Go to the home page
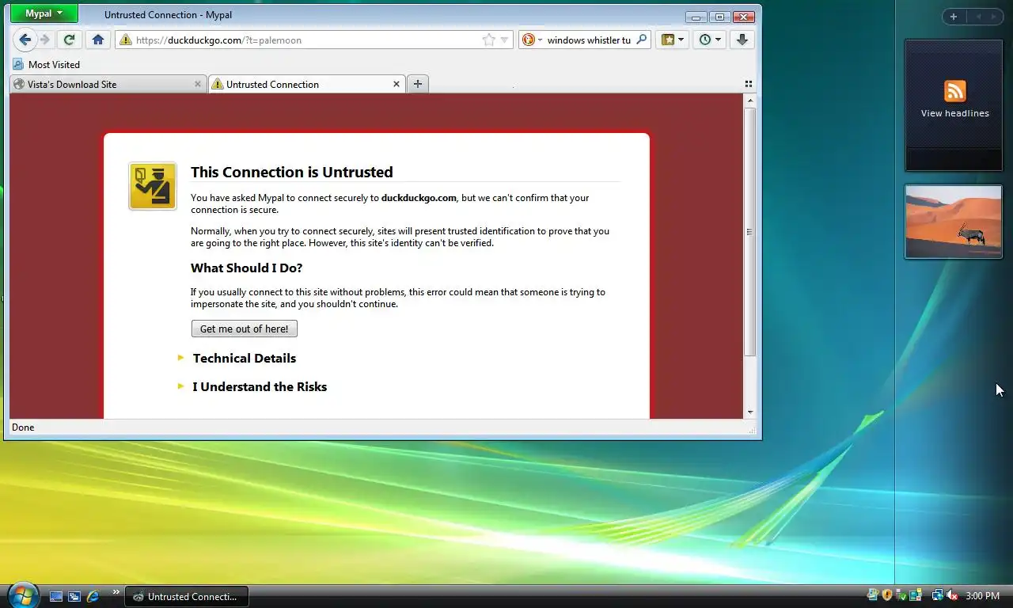This screenshot has height=608, width=1013. click(x=98, y=40)
